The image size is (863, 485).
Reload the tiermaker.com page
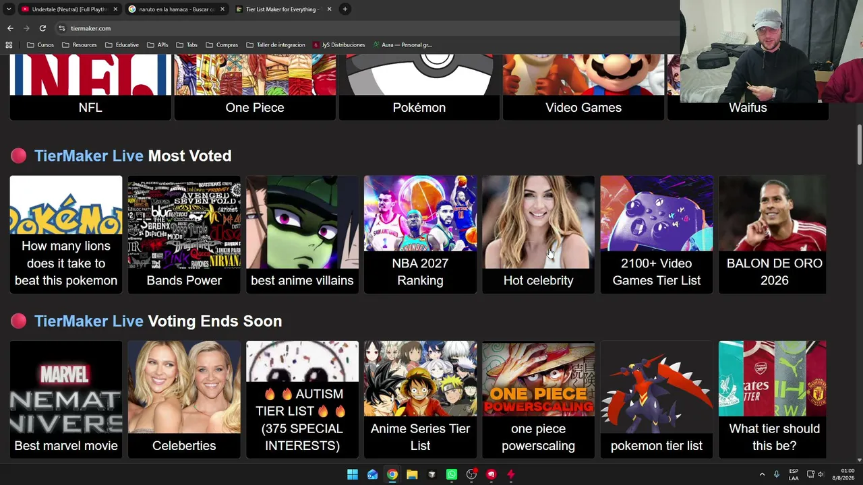[x=42, y=28]
